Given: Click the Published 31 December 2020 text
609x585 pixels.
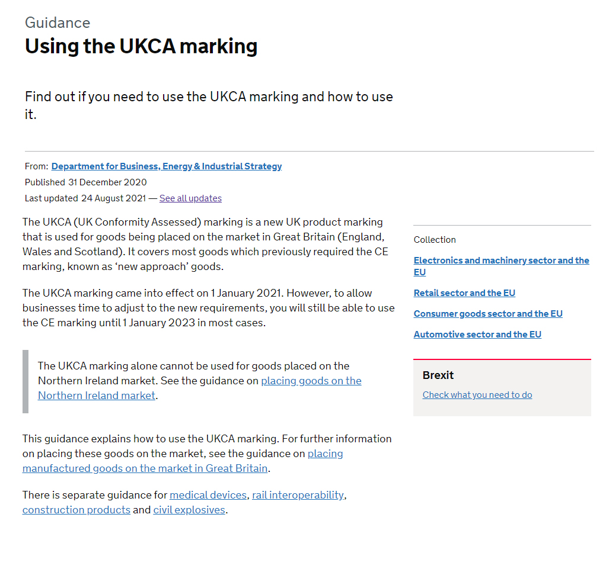Looking at the screenshot, I should click(86, 182).
